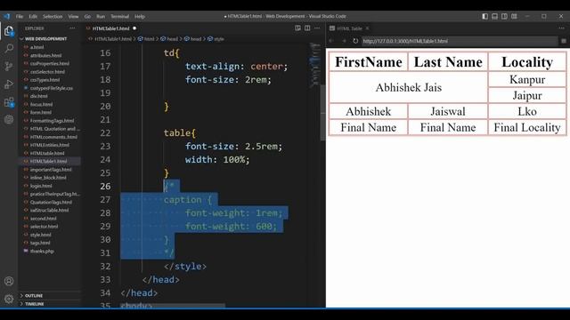
Task: Open Explorer panel more actions ellipsis
Action: coord(72,28)
